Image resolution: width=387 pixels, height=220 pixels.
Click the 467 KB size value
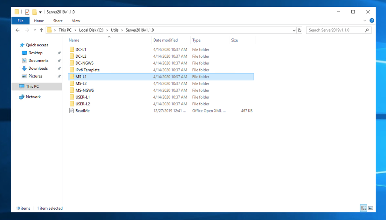coord(246,111)
